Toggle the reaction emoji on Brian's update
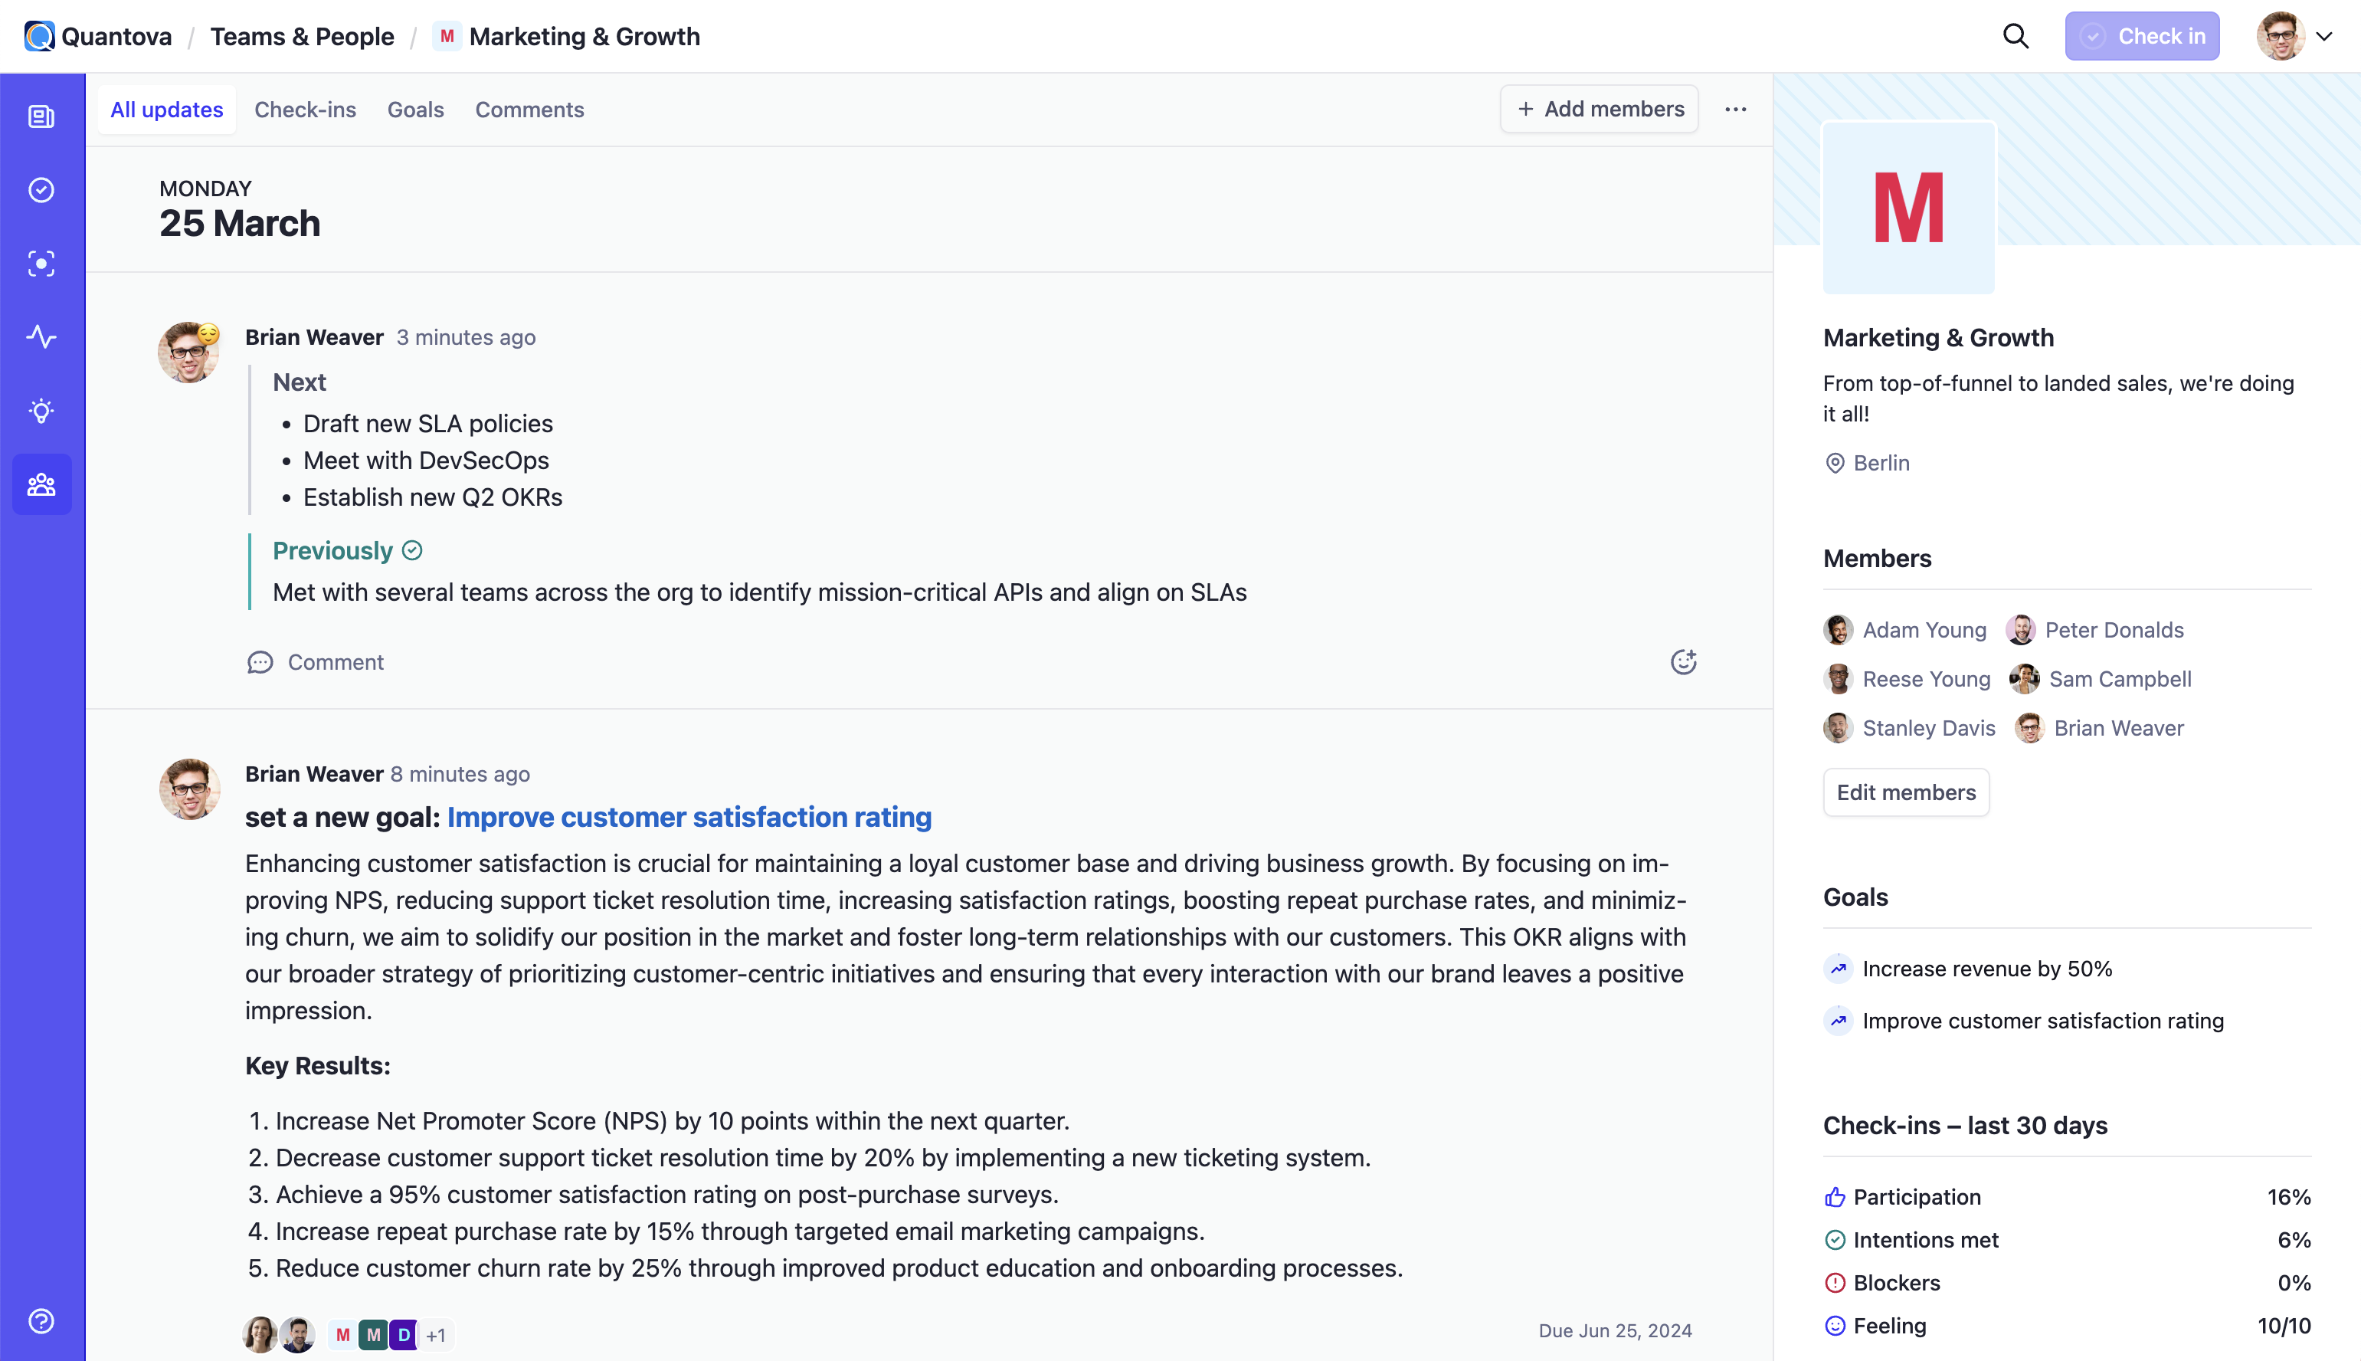 click(1683, 662)
